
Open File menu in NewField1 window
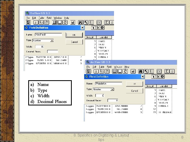tap(28, 18)
